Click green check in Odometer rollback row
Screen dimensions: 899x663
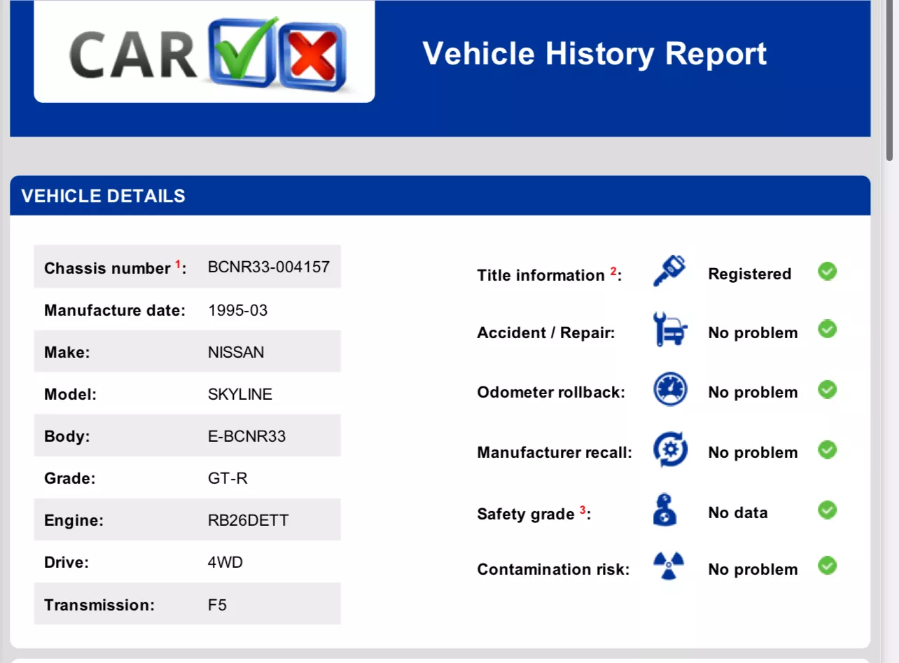[827, 389]
